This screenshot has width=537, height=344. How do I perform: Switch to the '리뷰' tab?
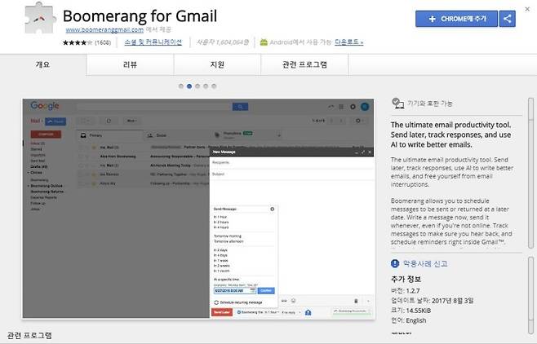(131, 64)
